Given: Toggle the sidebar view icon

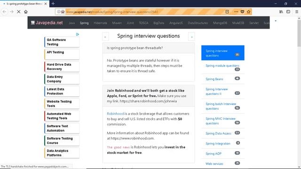Looking at the screenshot, I should [x=288, y=12].
